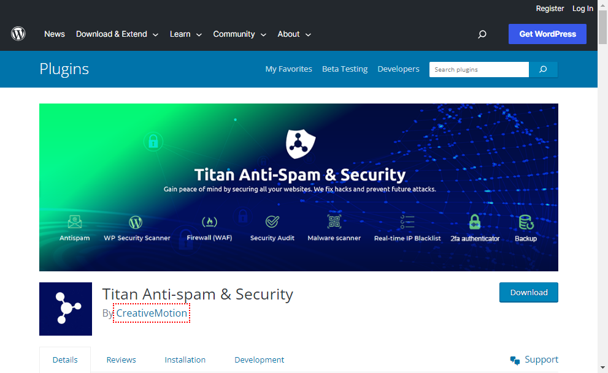Click the white shield logo in banner
The height and width of the screenshot is (373, 608).
coord(301,143)
